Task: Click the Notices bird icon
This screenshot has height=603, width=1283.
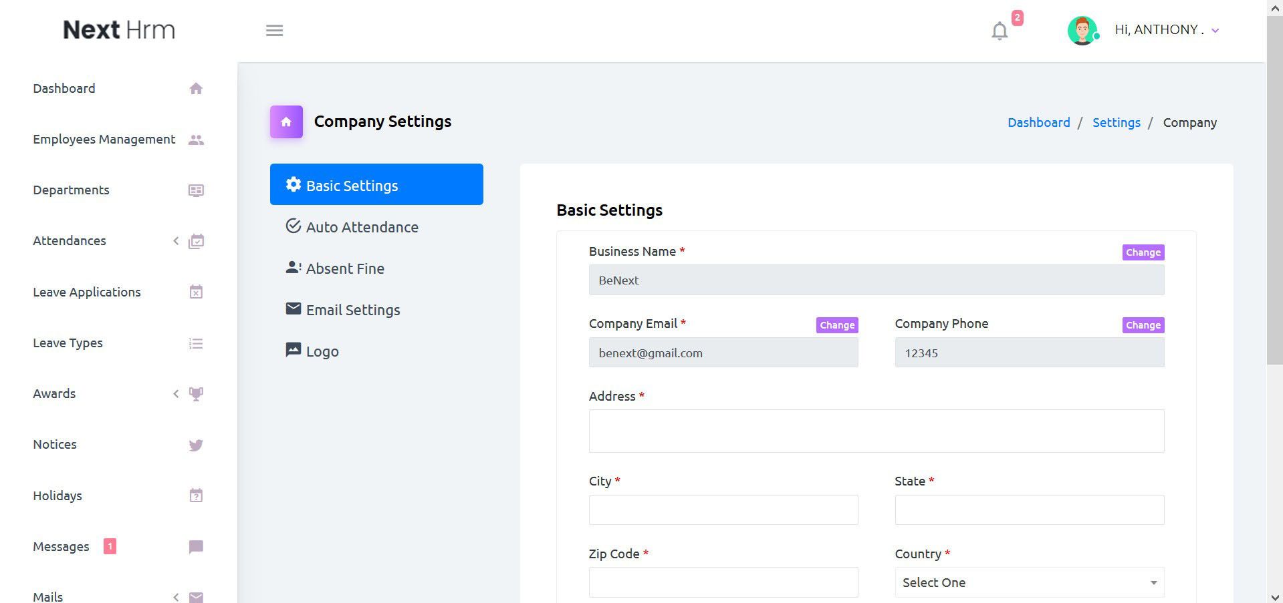Action: pyautogui.click(x=196, y=445)
